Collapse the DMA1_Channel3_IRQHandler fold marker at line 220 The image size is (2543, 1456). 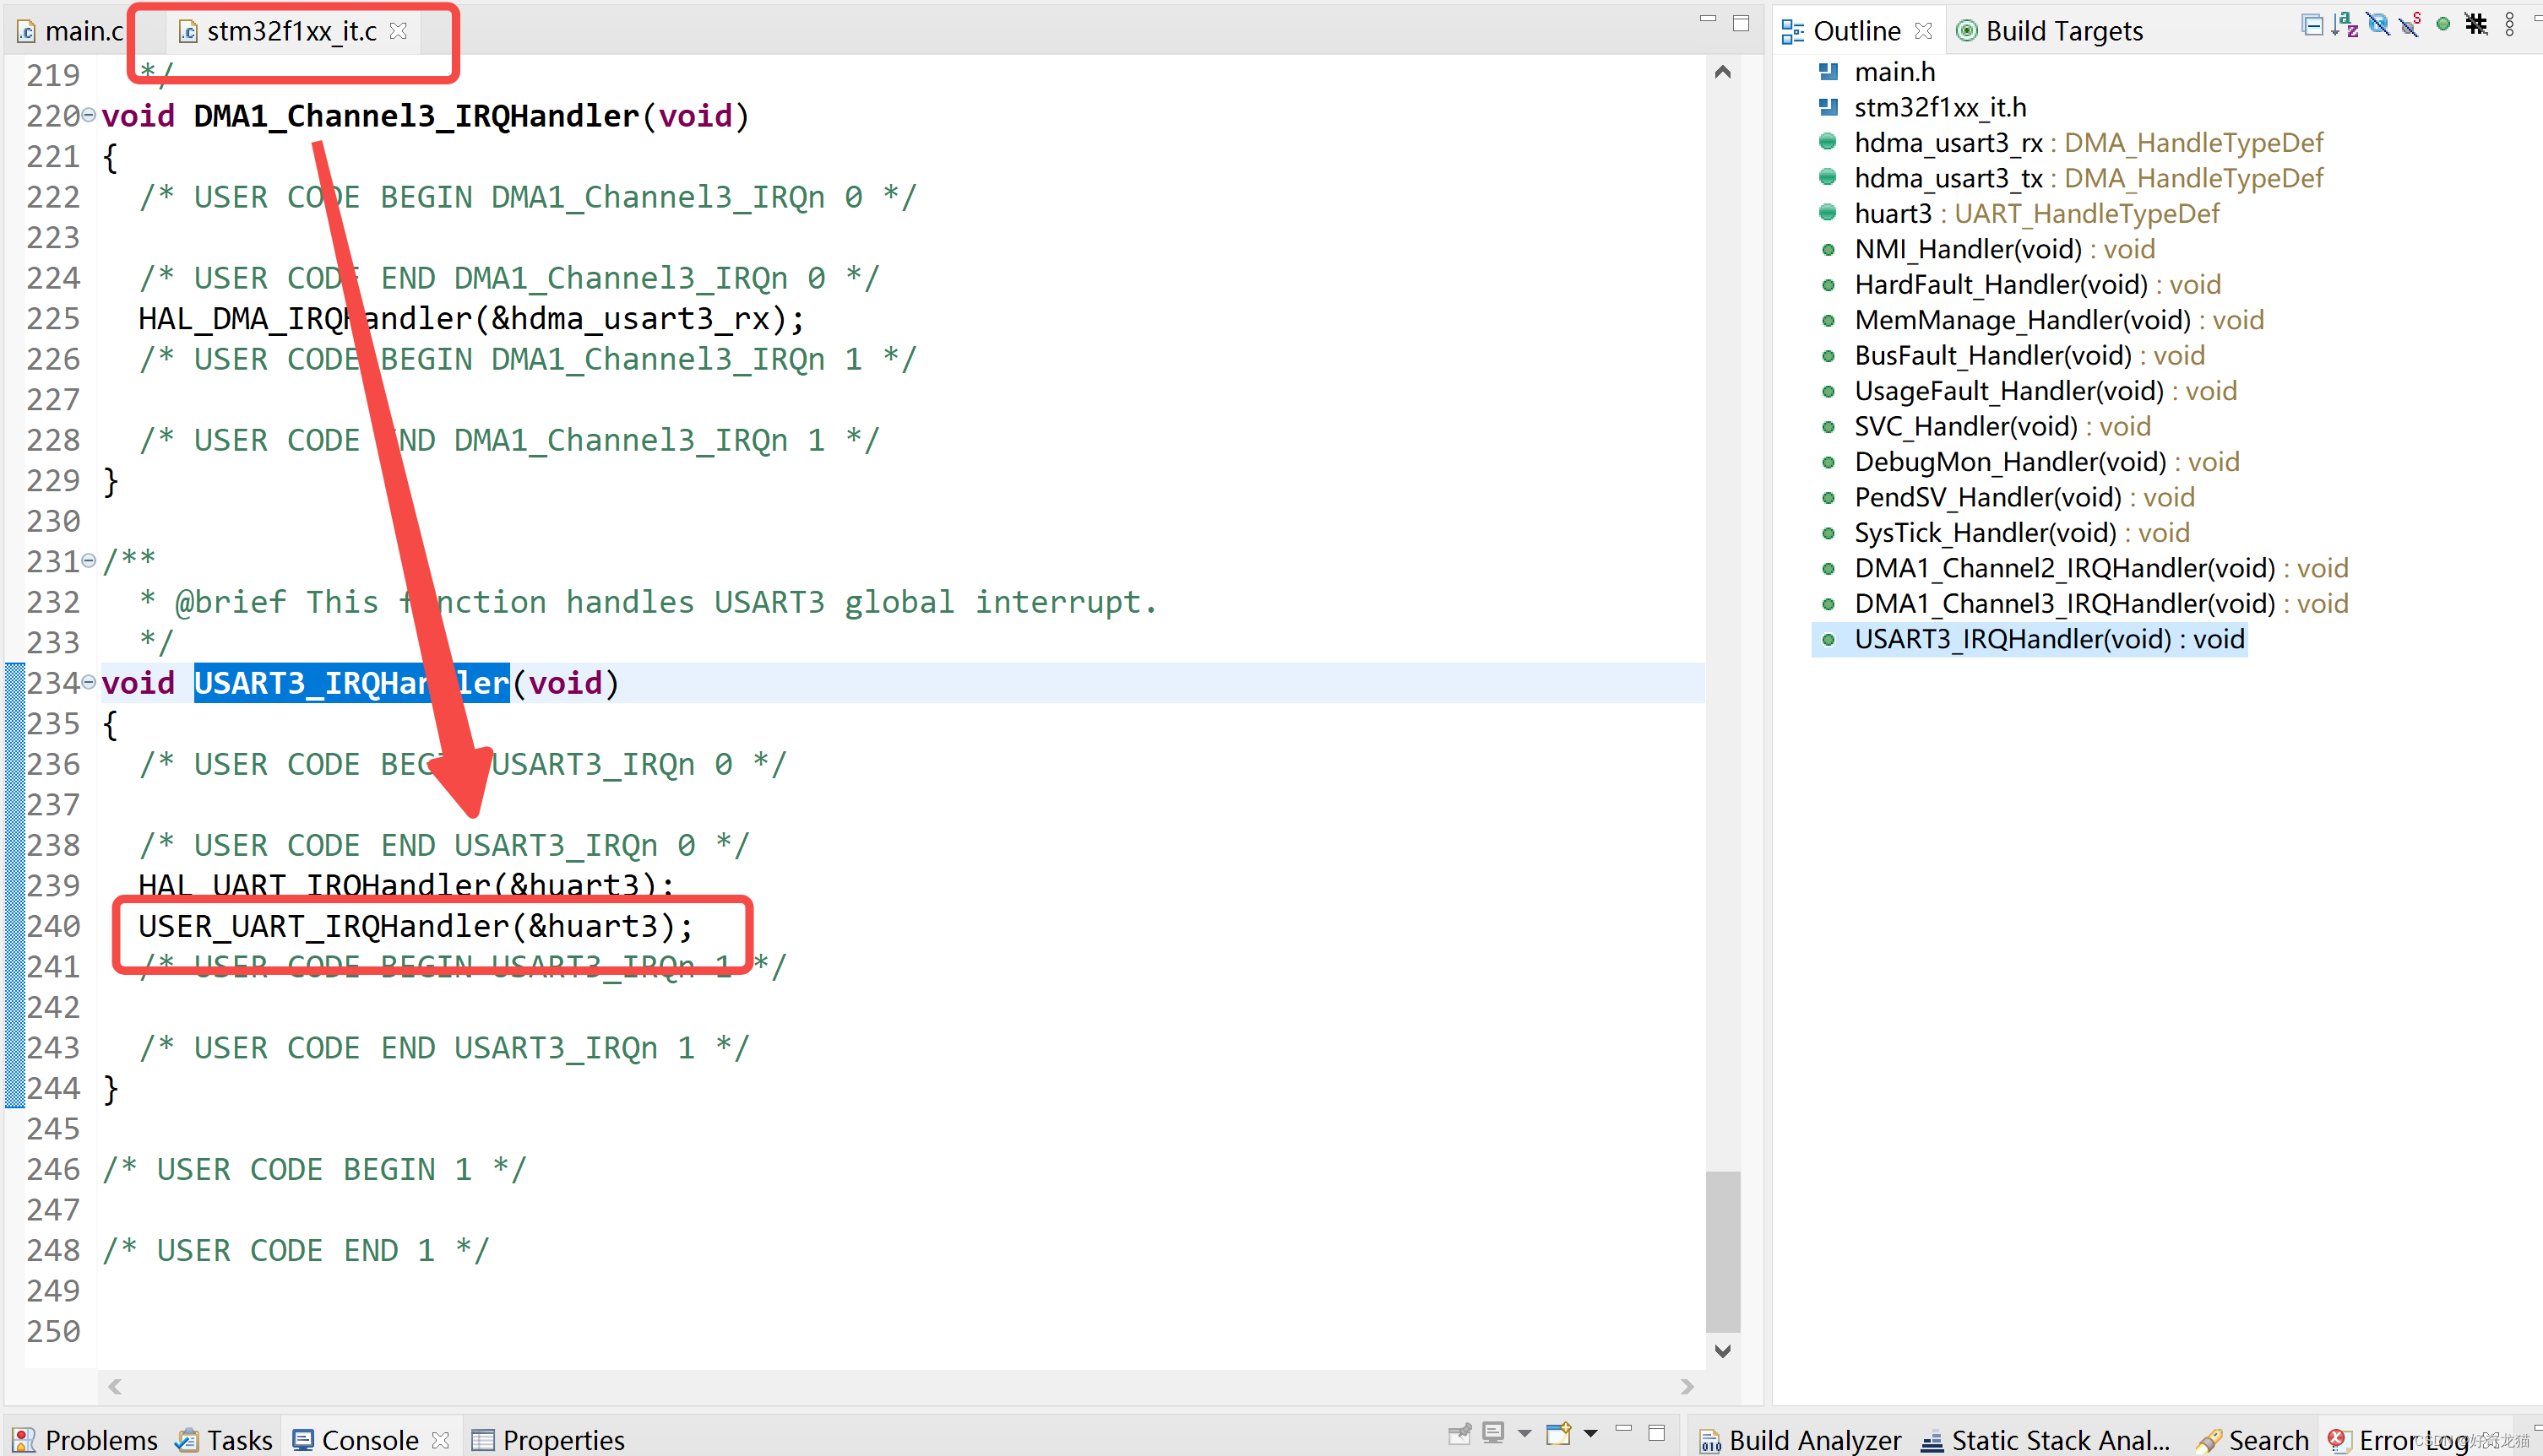[89, 116]
